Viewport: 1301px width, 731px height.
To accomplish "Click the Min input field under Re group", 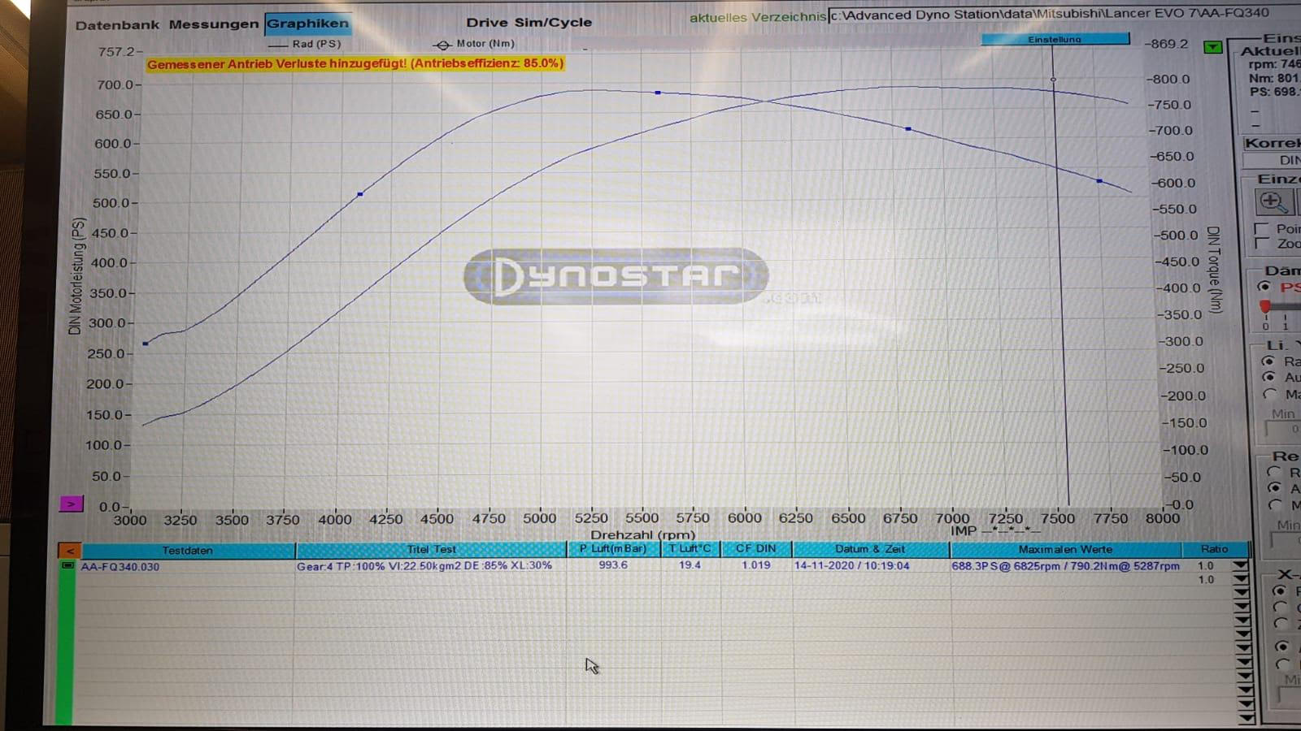I will [x=1287, y=540].
